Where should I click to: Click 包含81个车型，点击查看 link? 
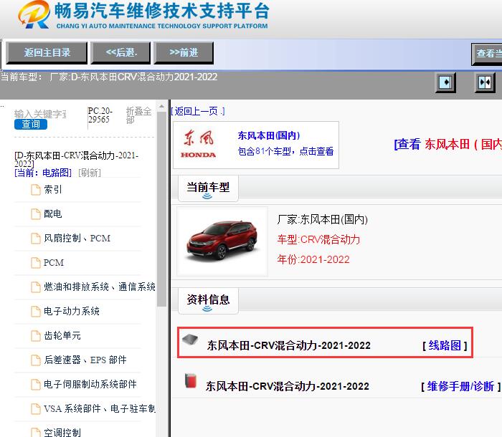coord(285,151)
